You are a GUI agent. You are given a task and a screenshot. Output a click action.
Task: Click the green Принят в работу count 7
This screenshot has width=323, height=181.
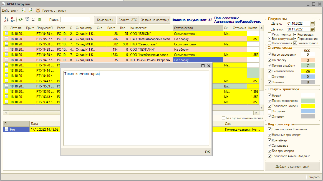click(307, 66)
